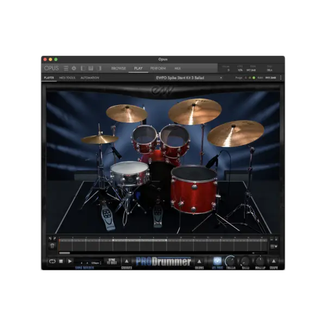Select the middle Purge indicator dot
326x326 pixels.
pos(250,78)
